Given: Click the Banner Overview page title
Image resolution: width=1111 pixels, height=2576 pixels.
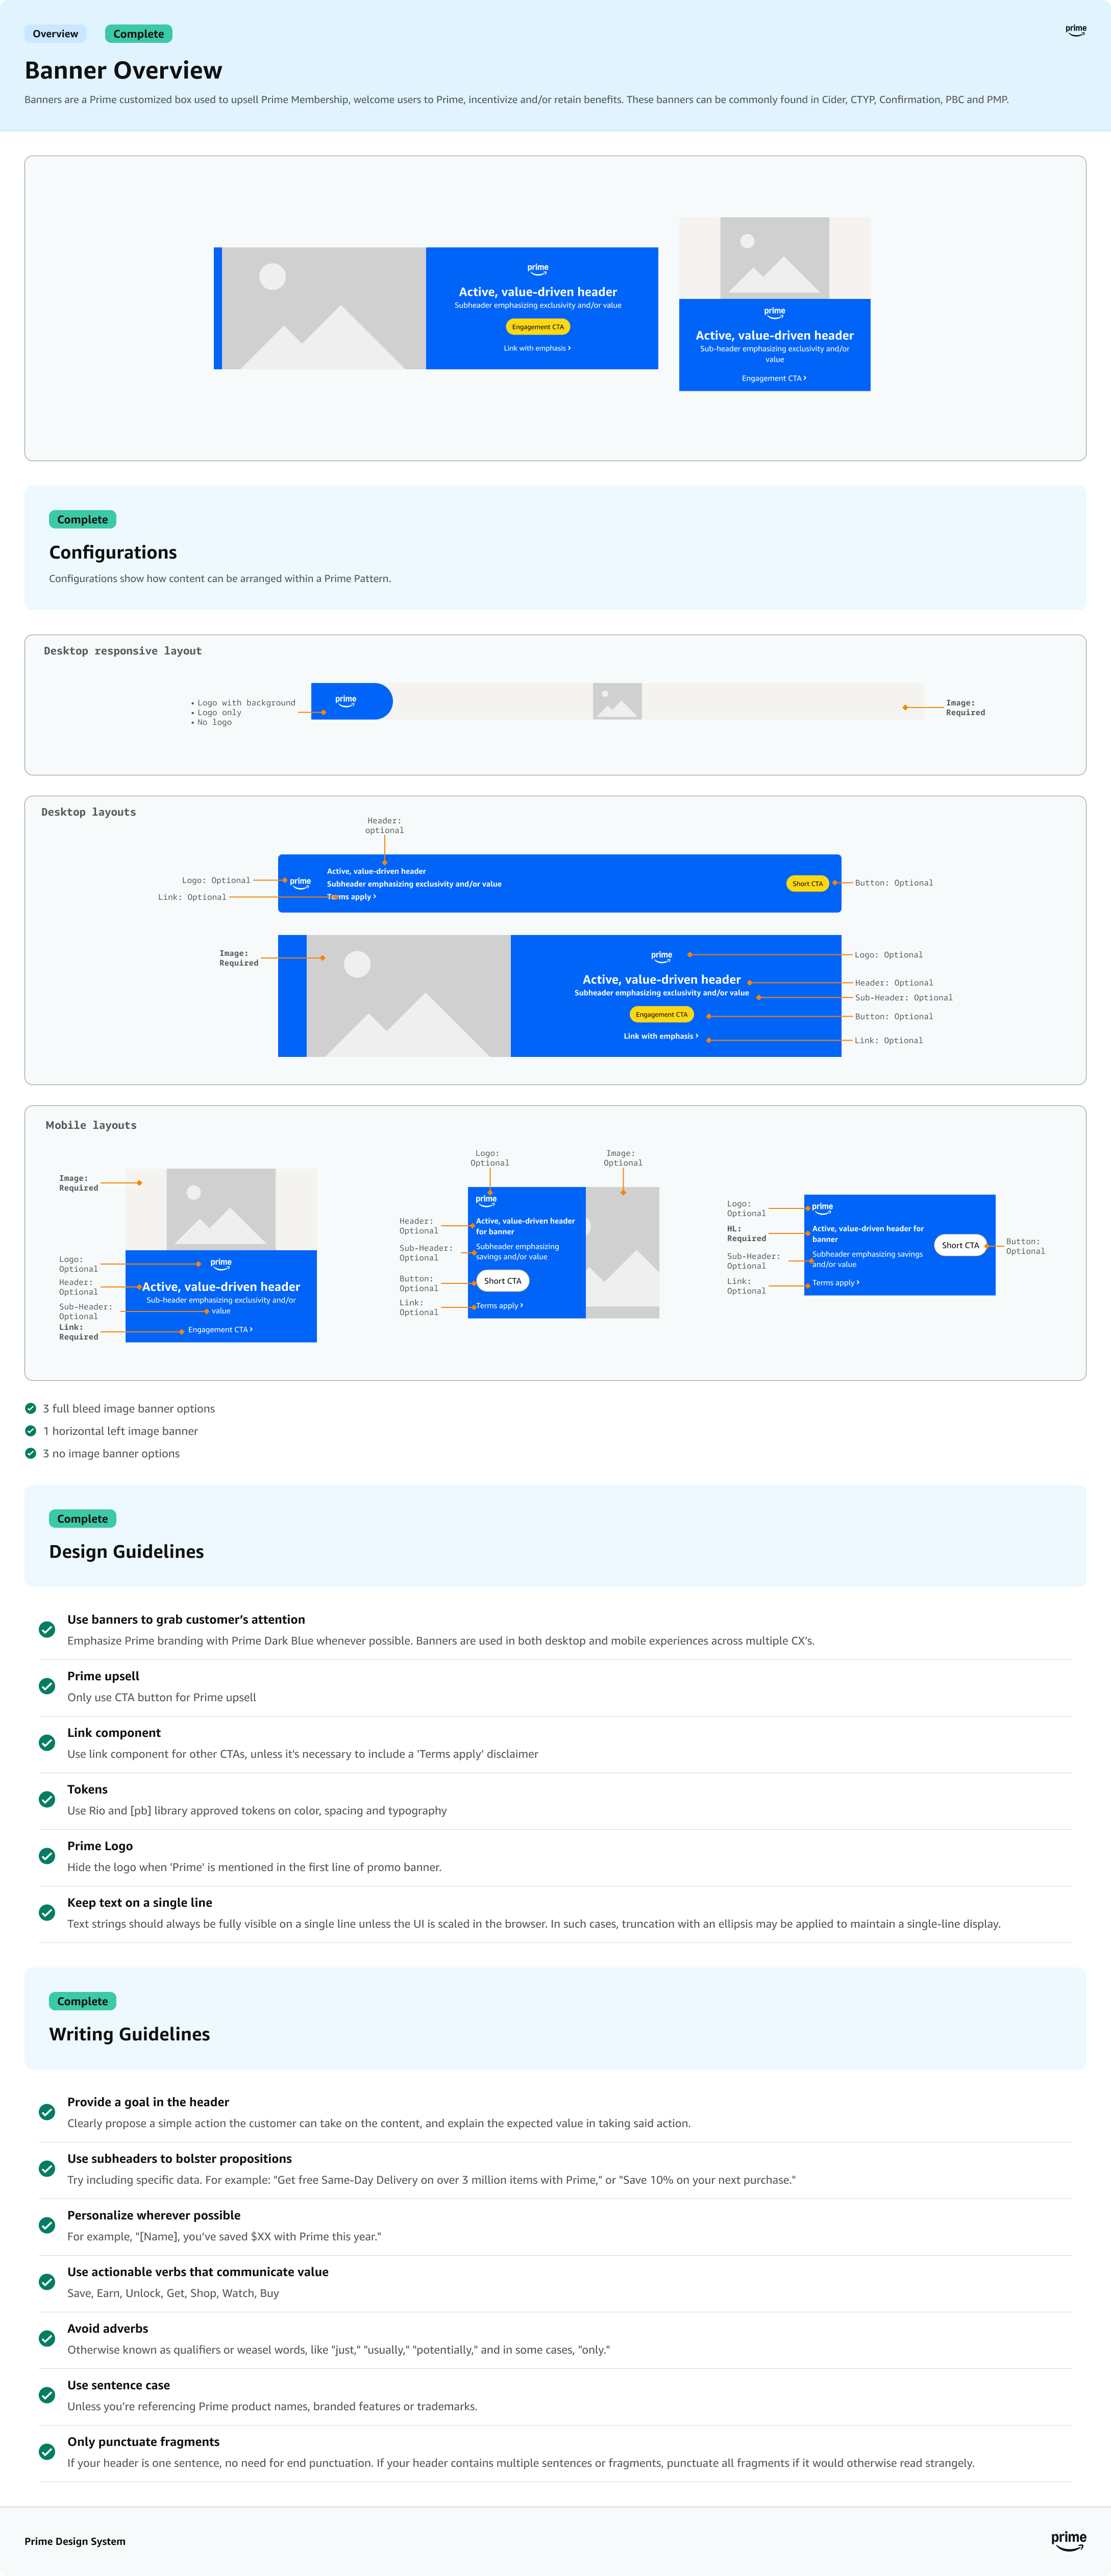Looking at the screenshot, I should (x=123, y=70).
